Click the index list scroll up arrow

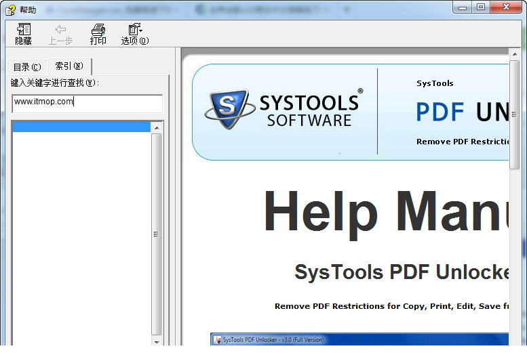click(156, 128)
